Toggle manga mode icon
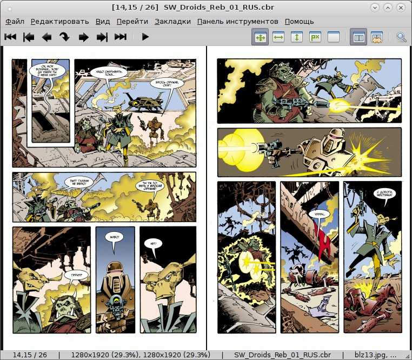The width and height of the screenshot is (412, 360). tap(376, 37)
